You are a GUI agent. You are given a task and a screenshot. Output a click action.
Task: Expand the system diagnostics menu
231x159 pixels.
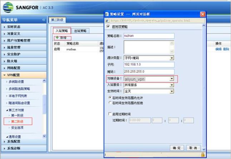24,148
